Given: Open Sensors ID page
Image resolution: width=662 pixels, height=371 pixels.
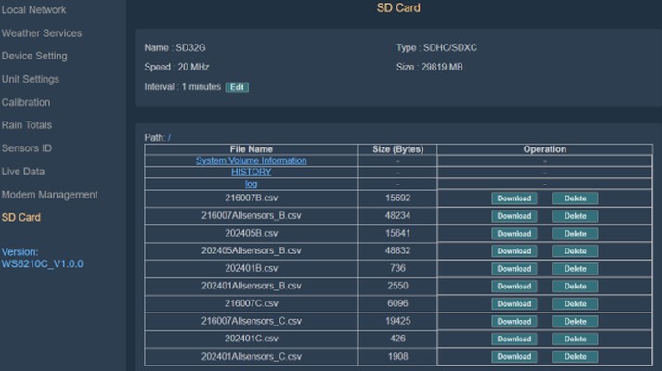Looking at the screenshot, I should coord(27,148).
